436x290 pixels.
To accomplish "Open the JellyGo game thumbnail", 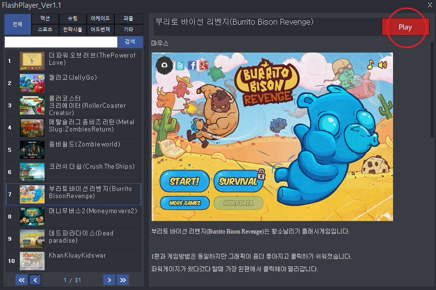I will click(x=32, y=83).
